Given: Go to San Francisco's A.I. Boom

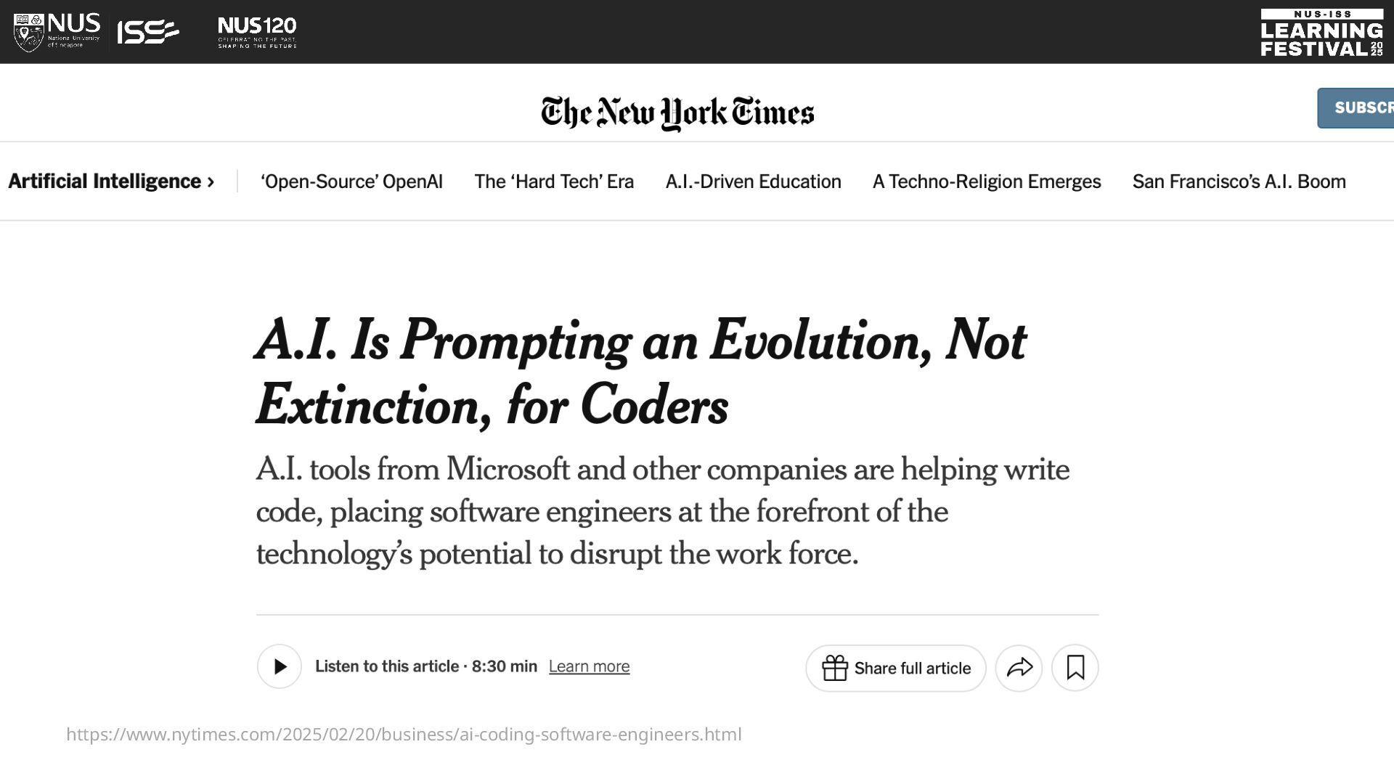Looking at the screenshot, I should coord(1239,181).
